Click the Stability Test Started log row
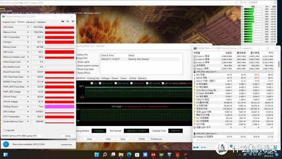Viewport: 282px width, 159px height. pos(140,59)
